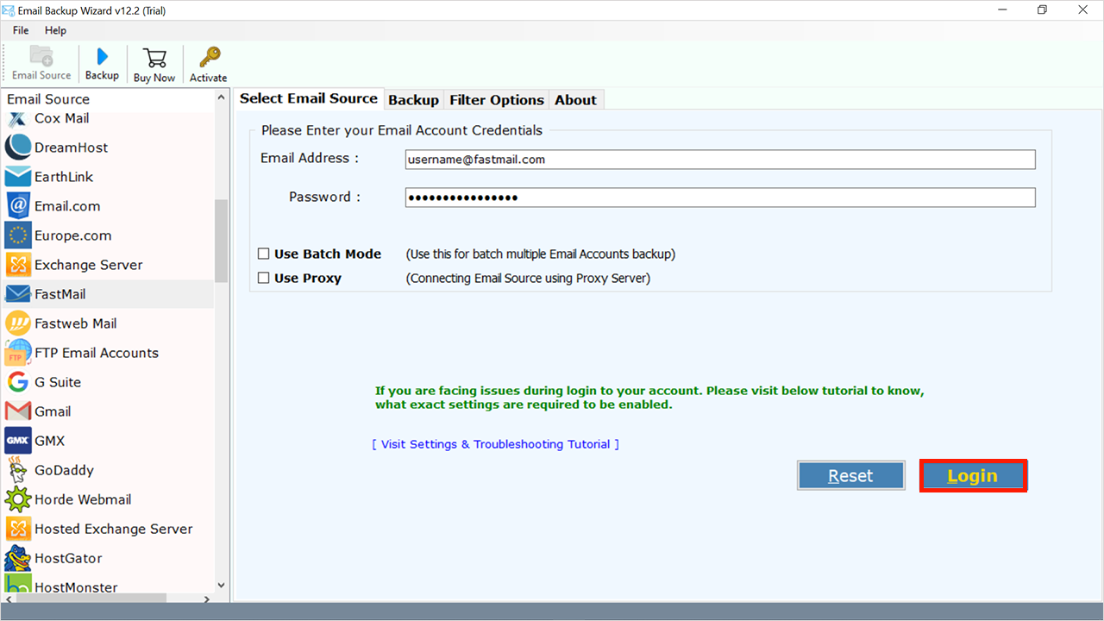
Task: Click the source list horizontal scrollbar thumb
Action: pos(93,599)
